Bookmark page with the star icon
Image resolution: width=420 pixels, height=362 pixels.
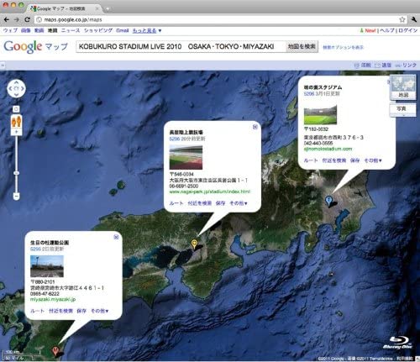click(x=402, y=19)
